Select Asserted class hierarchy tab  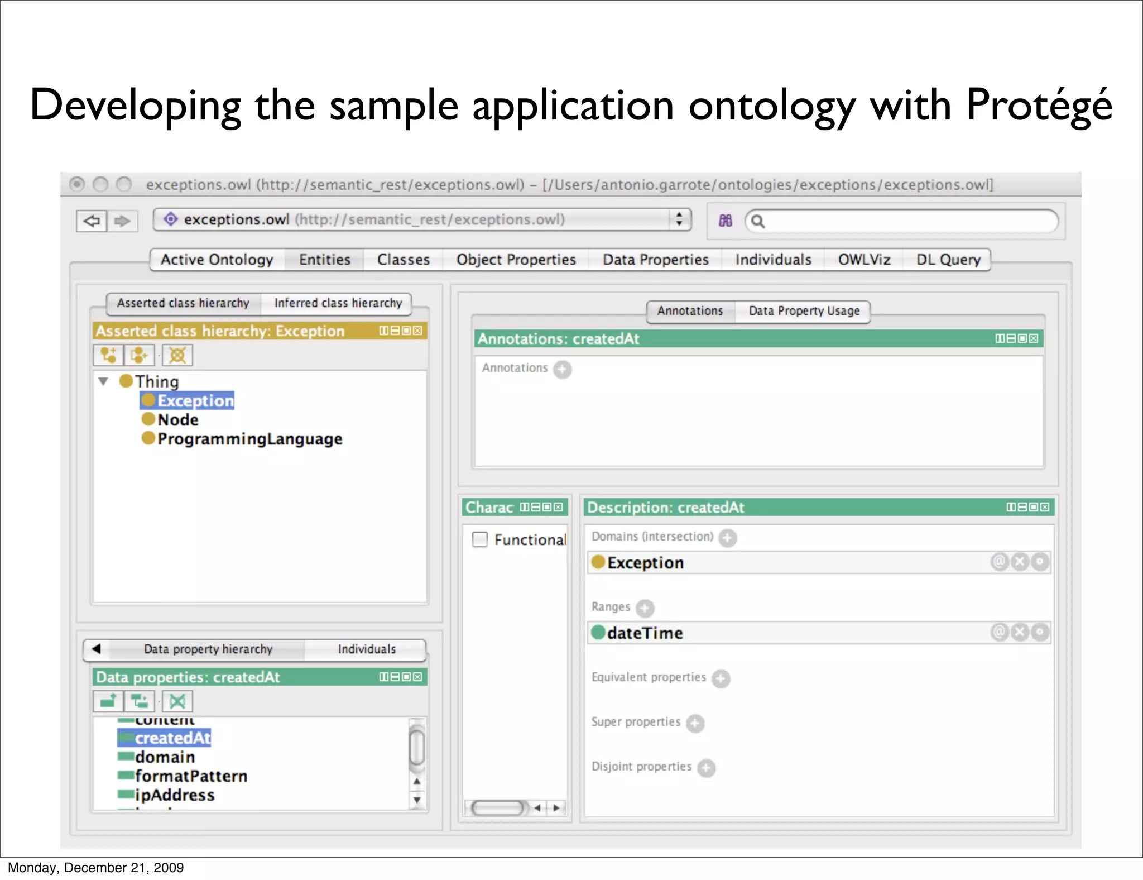click(x=183, y=303)
